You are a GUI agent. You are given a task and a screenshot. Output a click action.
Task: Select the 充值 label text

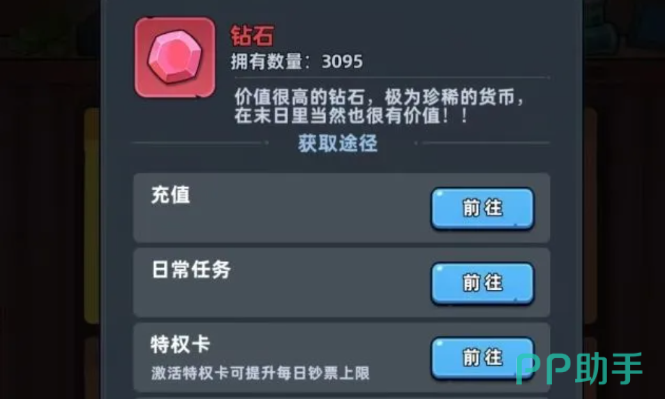pyautogui.click(x=171, y=195)
